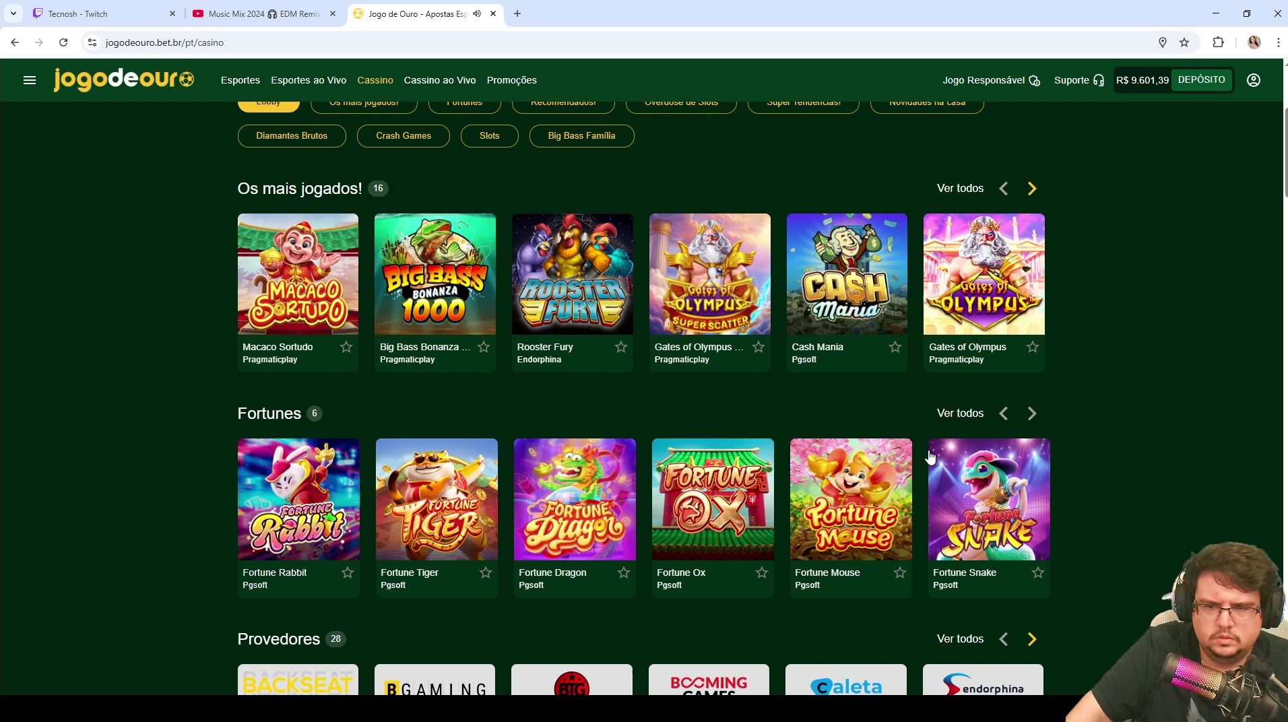This screenshot has width=1288, height=722.
Task: Open the hamburger side menu
Action: pos(29,80)
